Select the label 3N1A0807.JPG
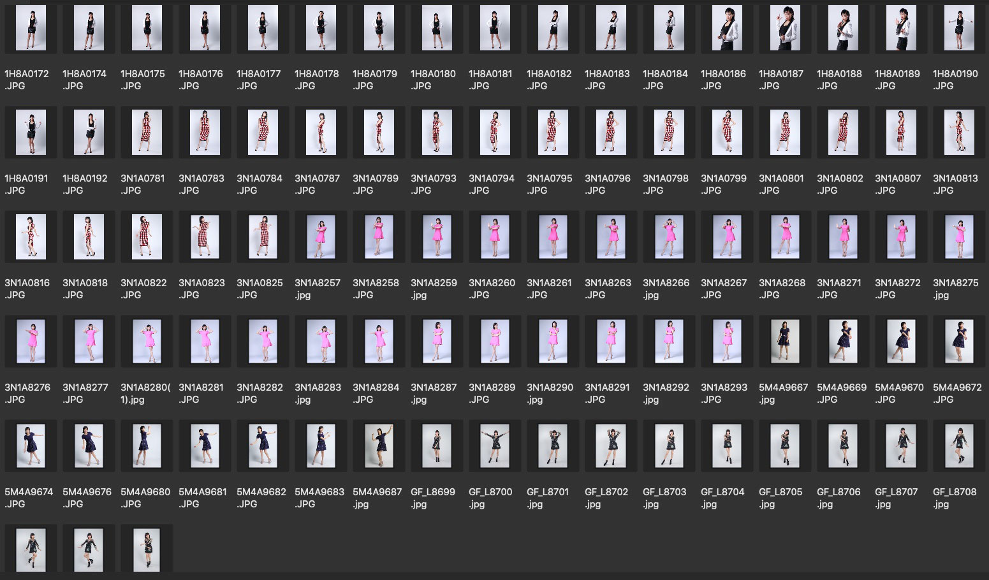This screenshot has height=580, width=989. pyautogui.click(x=898, y=184)
